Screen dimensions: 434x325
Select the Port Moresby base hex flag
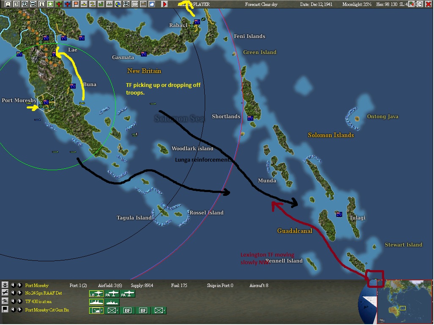point(46,102)
